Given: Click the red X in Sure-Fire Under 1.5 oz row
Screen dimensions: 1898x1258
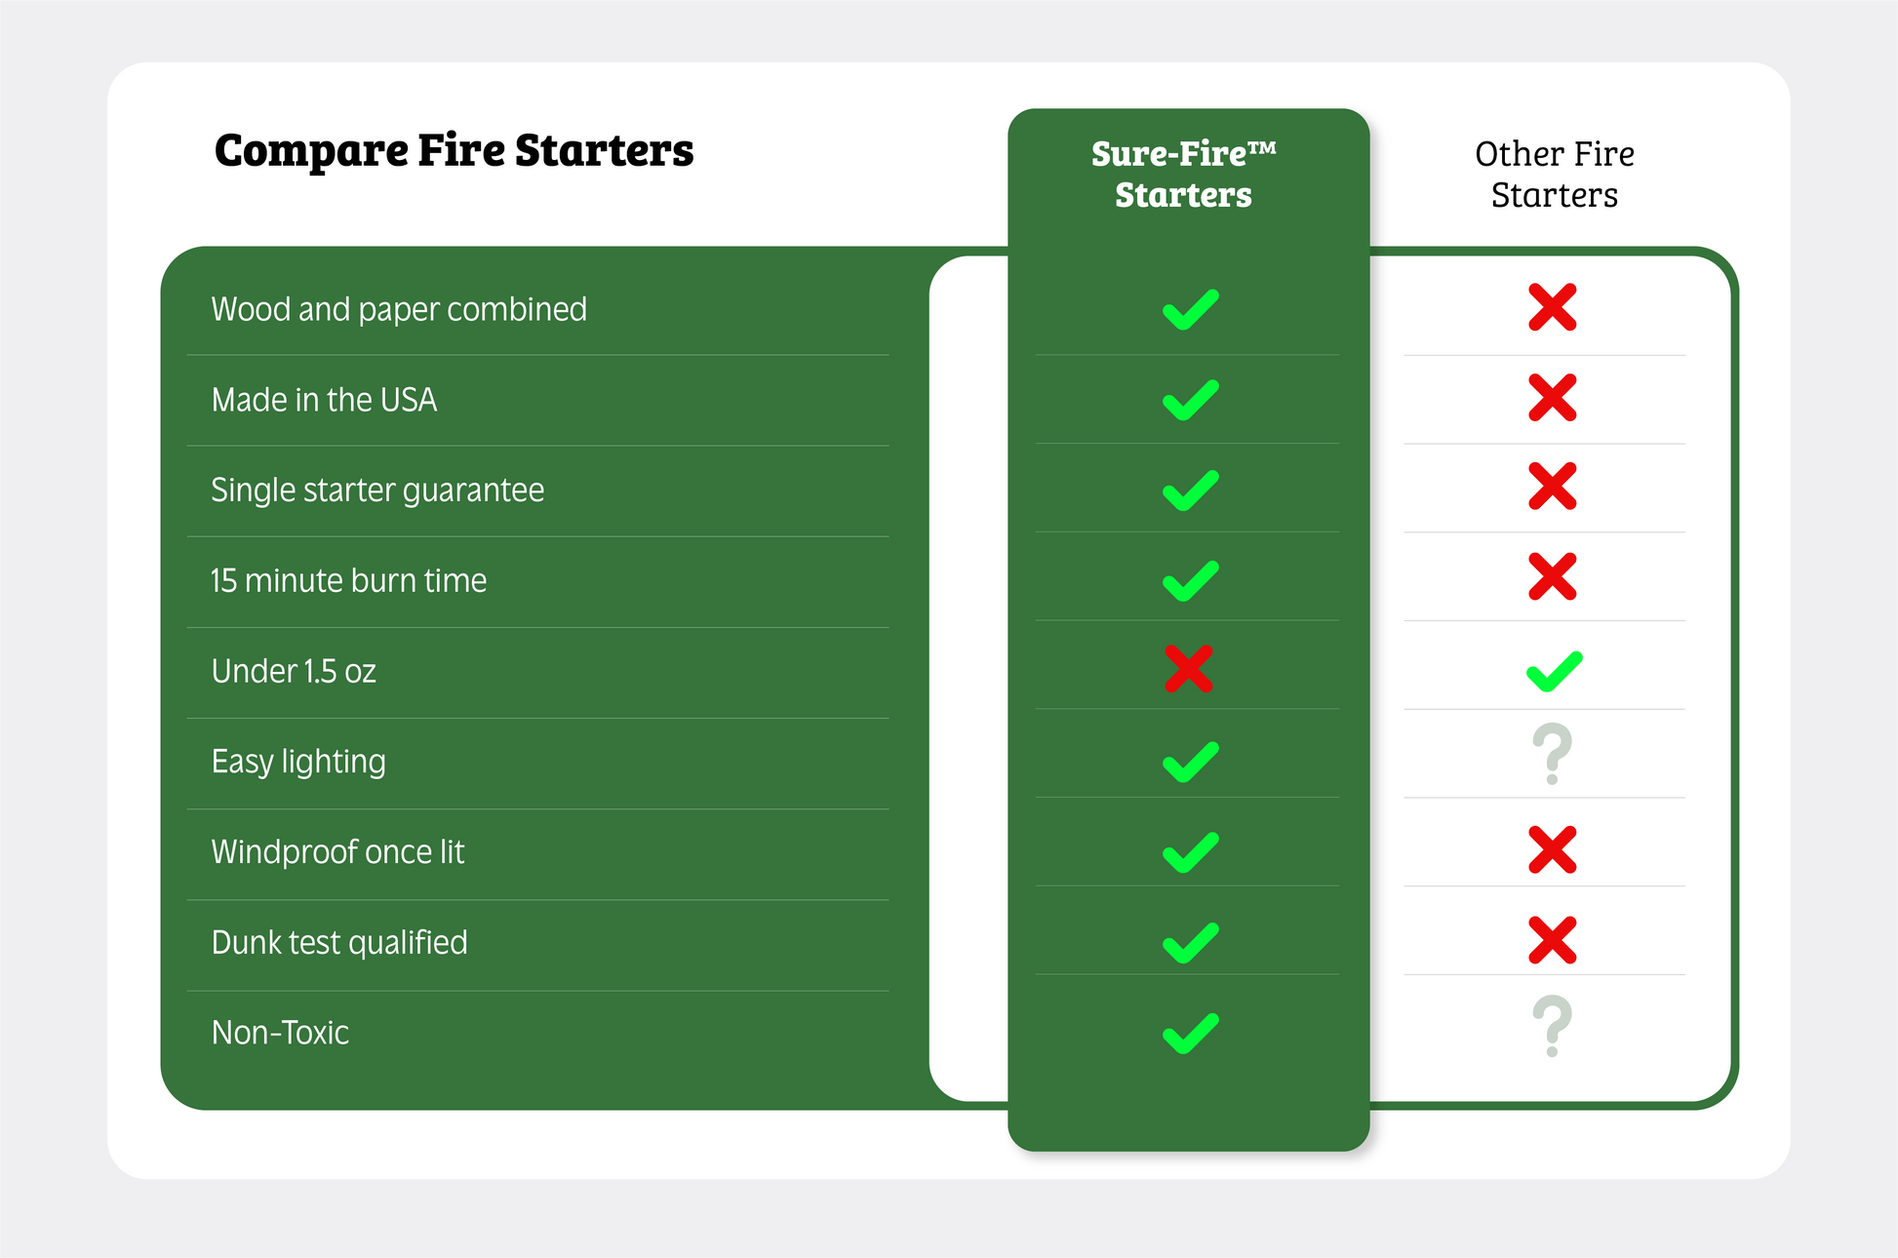Looking at the screenshot, I should click(x=1189, y=669).
